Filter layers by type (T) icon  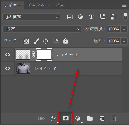point(91,17)
